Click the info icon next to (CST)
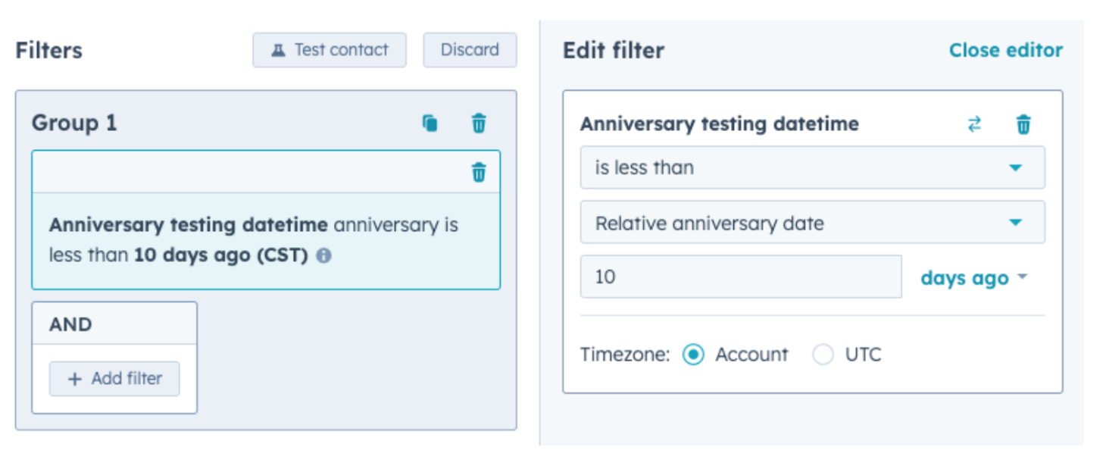The image size is (1106, 472). tap(323, 256)
